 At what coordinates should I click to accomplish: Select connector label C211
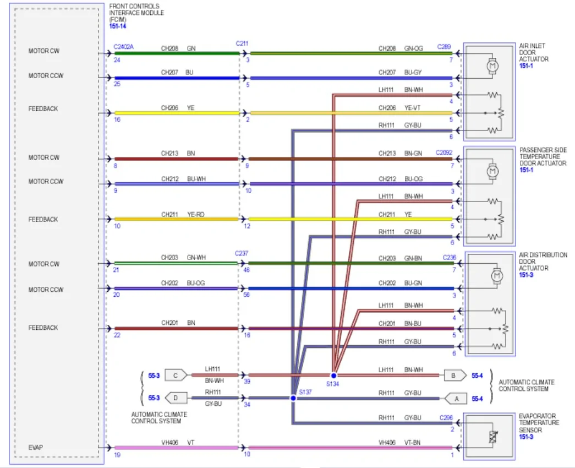(242, 43)
